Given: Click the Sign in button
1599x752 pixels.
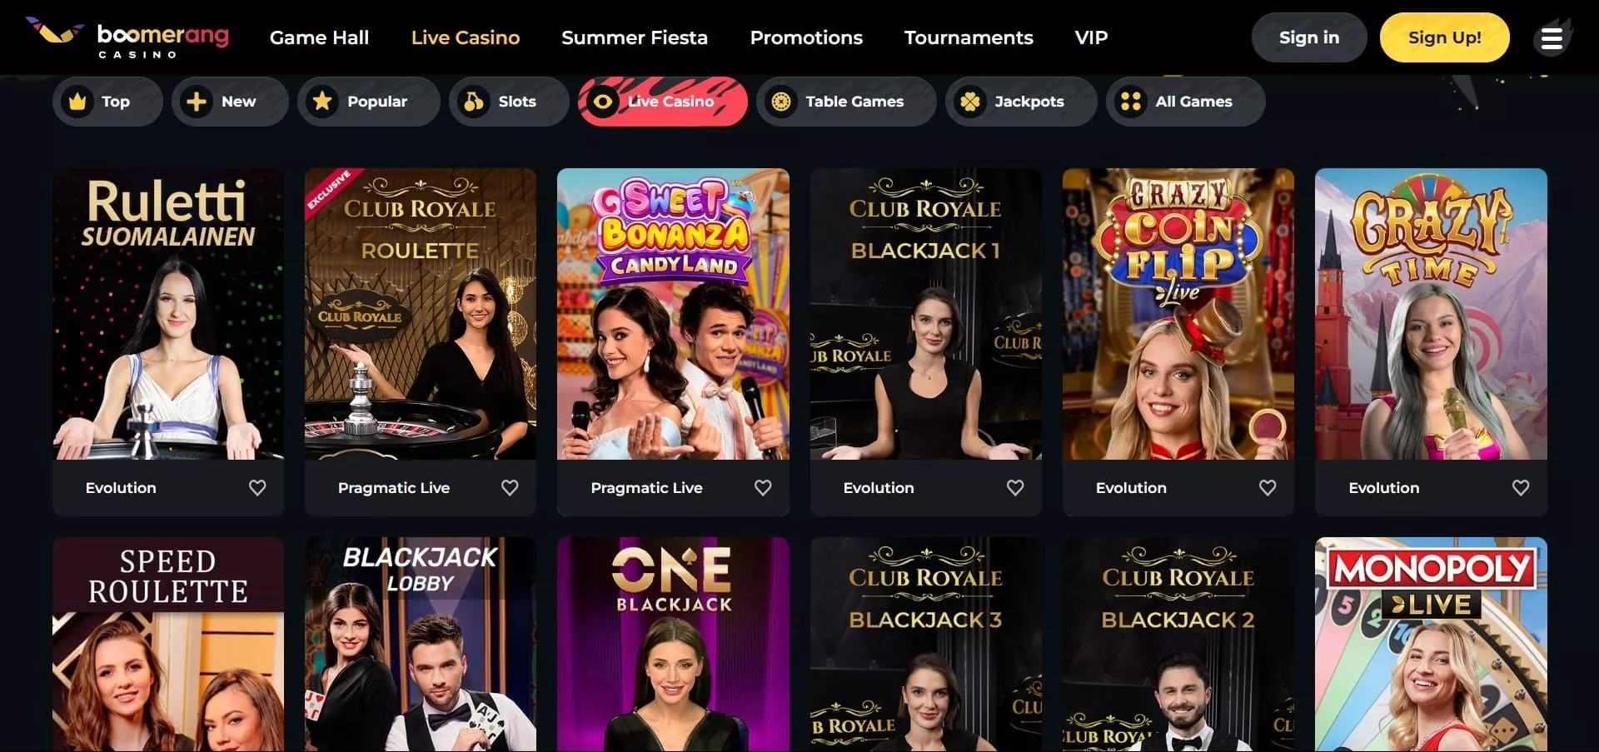Looking at the screenshot, I should [1309, 37].
